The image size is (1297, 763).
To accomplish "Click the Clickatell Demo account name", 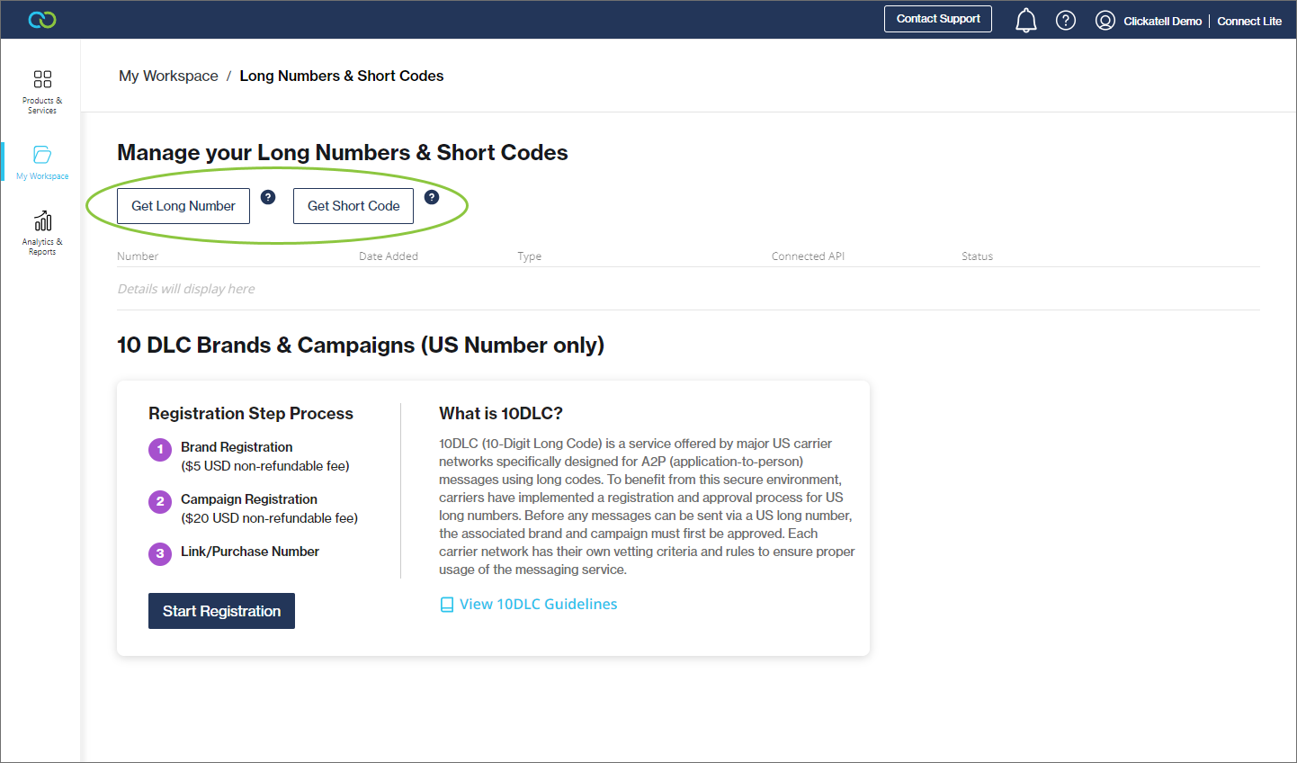I will pos(1162,21).
